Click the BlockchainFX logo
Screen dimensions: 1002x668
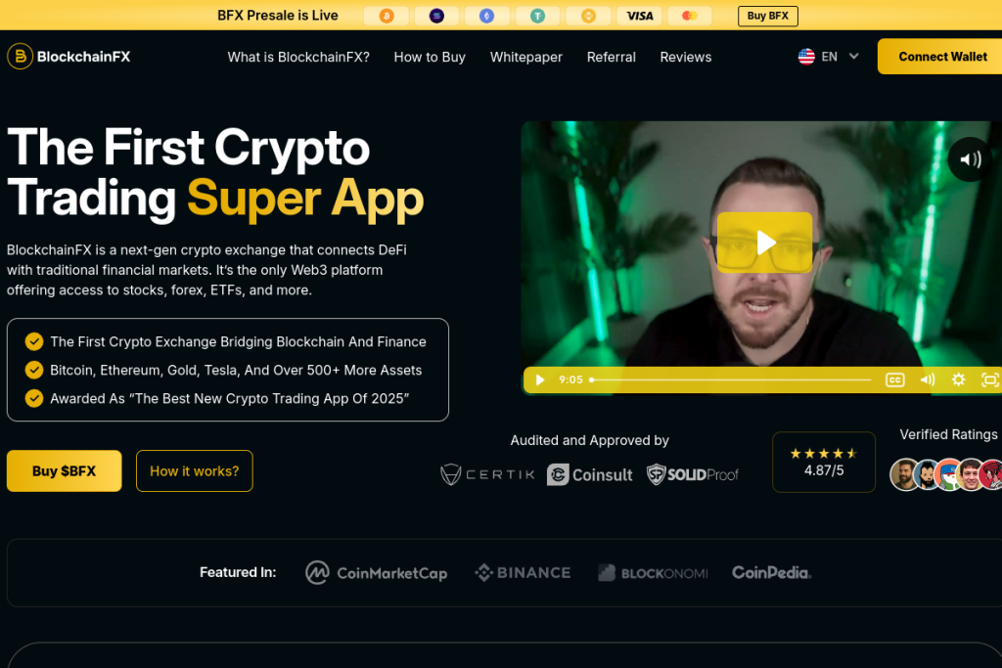pos(69,56)
